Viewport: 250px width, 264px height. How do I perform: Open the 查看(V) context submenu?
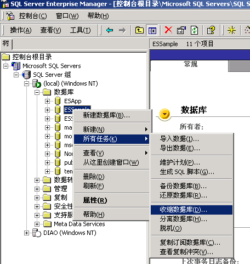click(112, 153)
